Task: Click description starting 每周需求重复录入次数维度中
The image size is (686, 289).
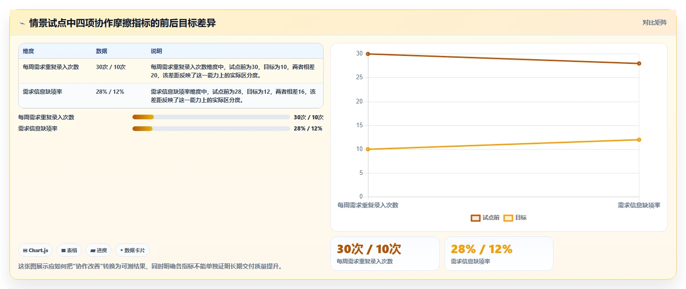Action: pos(233,71)
